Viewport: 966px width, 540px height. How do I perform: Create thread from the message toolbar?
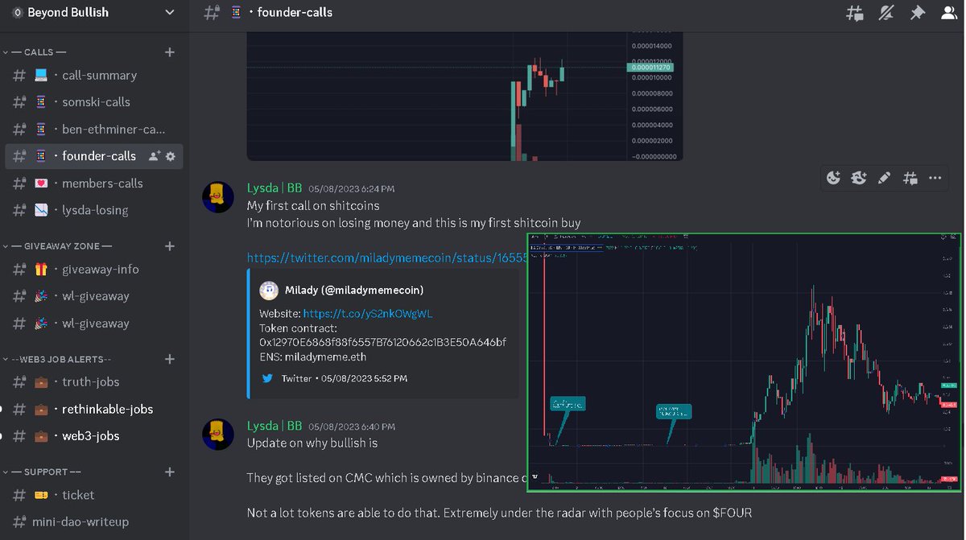click(910, 179)
